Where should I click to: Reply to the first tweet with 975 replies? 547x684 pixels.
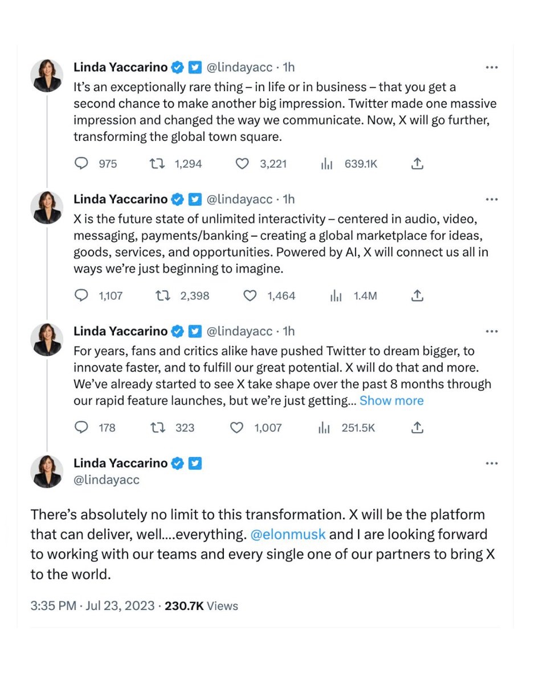point(82,164)
